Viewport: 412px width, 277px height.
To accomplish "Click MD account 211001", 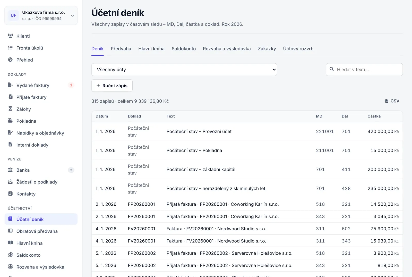I will pyautogui.click(x=325, y=150).
